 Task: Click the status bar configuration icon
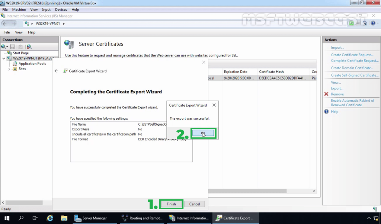(375, 209)
